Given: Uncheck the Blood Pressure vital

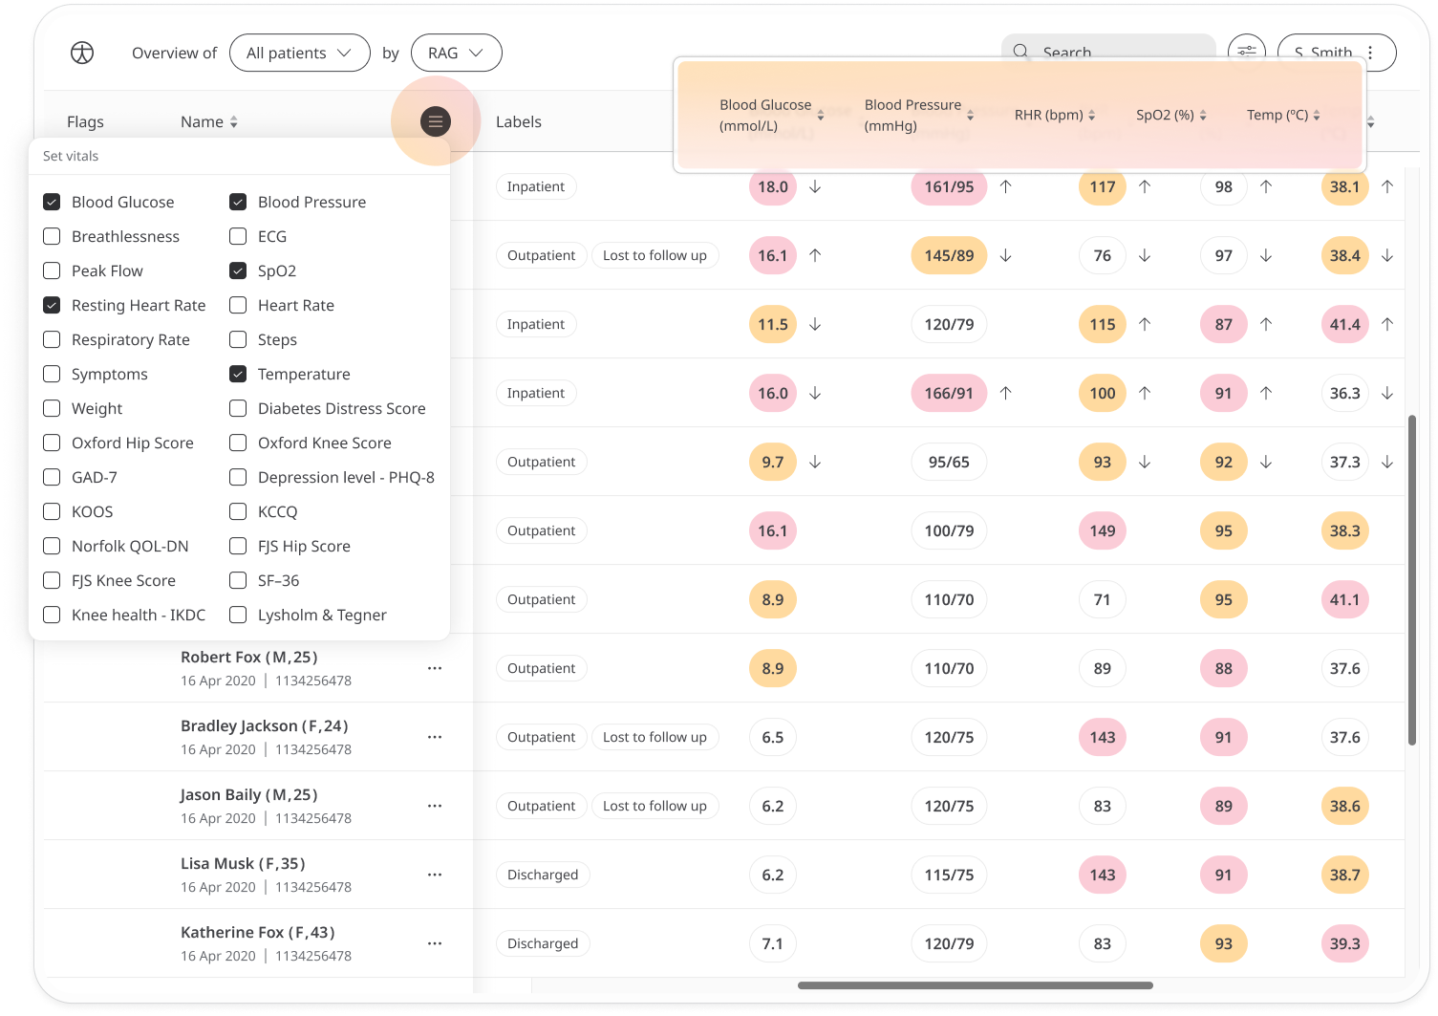Looking at the screenshot, I should click(238, 202).
